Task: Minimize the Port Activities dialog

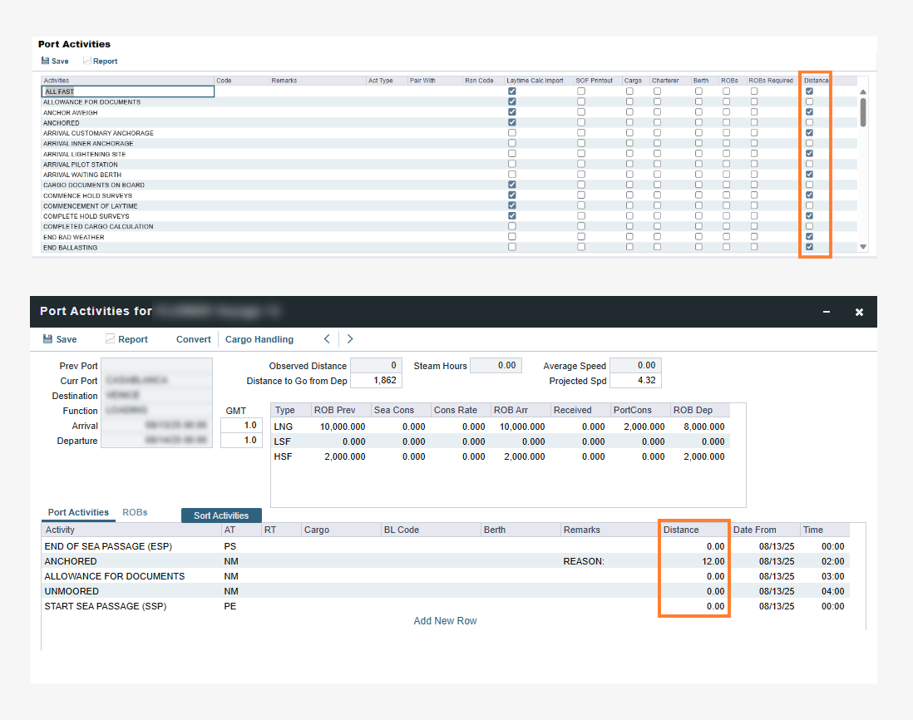Action: coord(827,312)
